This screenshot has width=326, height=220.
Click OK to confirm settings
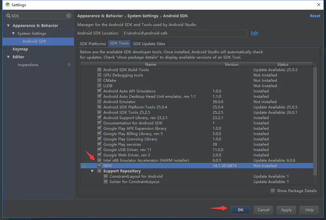(x=240, y=210)
